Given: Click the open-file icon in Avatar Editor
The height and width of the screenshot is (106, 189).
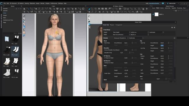Looking at the screenshot, I should [172, 27].
